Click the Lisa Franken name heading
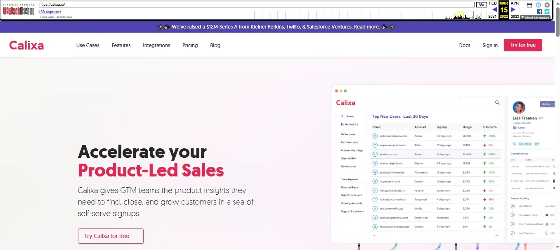This screenshot has height=250, width=560. (x=525, y=118)
